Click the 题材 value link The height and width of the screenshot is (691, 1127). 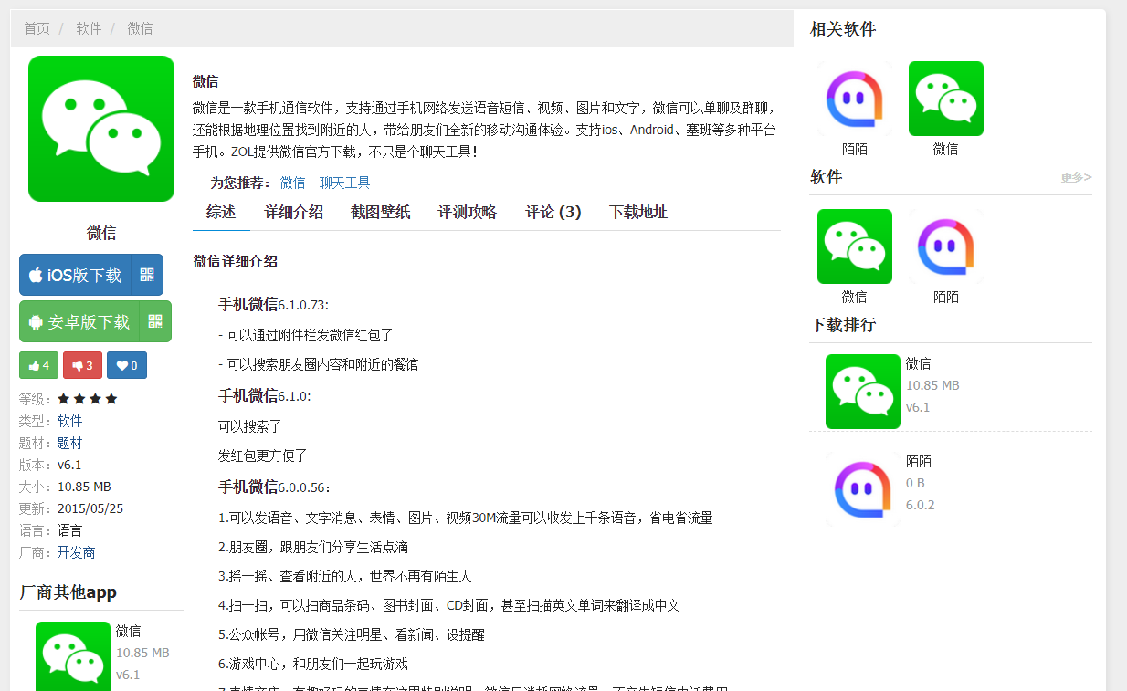pyautogui.click(x=69, y=443)
